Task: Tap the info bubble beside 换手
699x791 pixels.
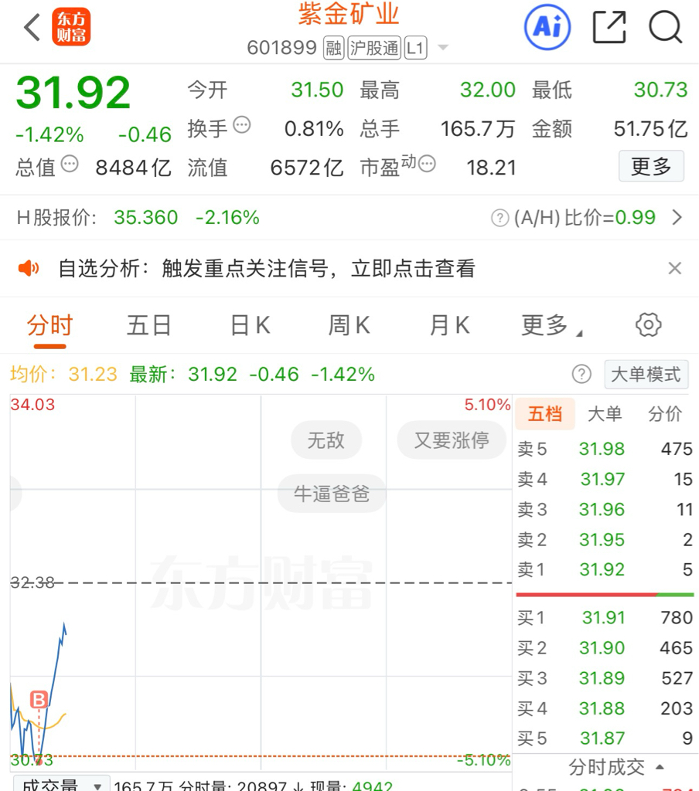Action: (x=242, y=124)
